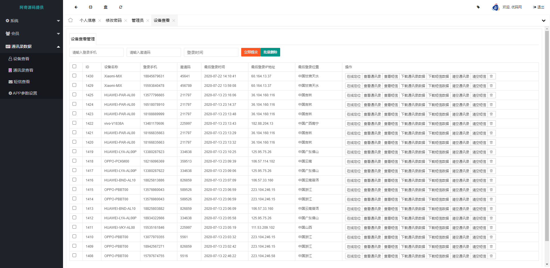
Task: Check the checkbox for device ID 1425
Action: click(x=75, y=95)
